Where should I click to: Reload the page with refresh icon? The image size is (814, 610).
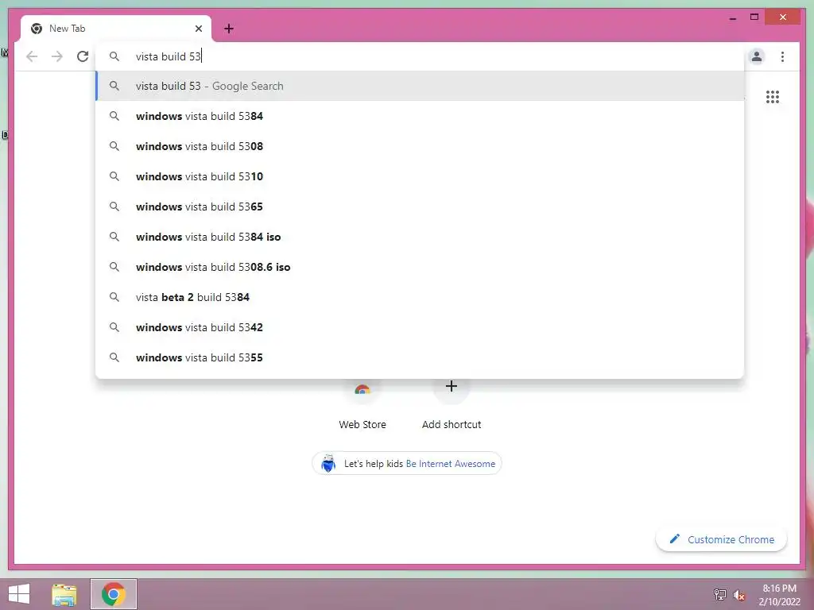click(x=83, y=56)
